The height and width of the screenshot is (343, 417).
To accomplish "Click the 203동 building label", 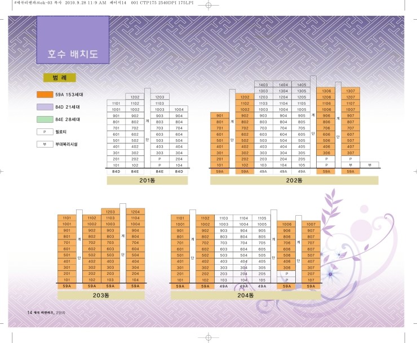I will (x=101, y=295).
